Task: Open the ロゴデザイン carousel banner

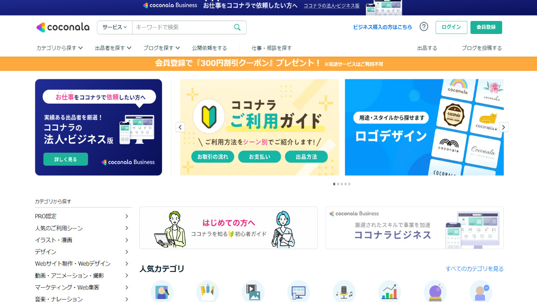Action: point(424,127)
